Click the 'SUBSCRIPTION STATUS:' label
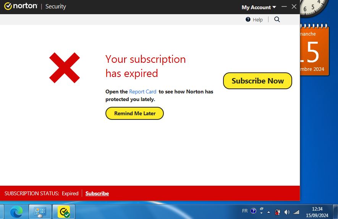338x219 pixels. [x=32, y=193]
